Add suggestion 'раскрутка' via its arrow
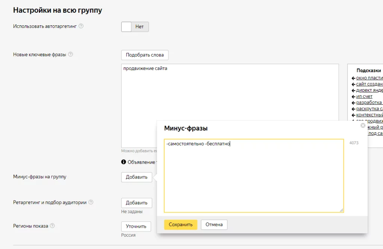Screen dimensions: 383x249 pos(353,109)
